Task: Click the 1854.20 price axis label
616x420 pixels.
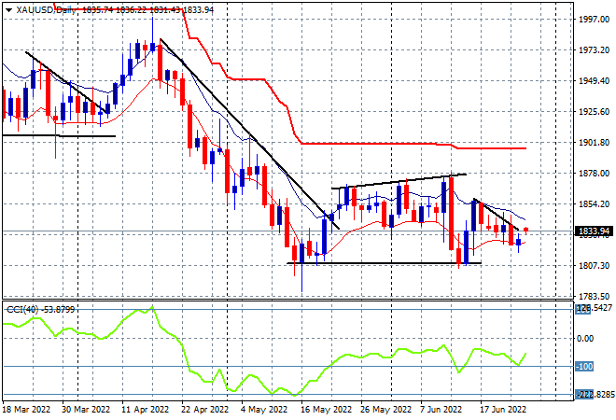Action: coord(594,203)
